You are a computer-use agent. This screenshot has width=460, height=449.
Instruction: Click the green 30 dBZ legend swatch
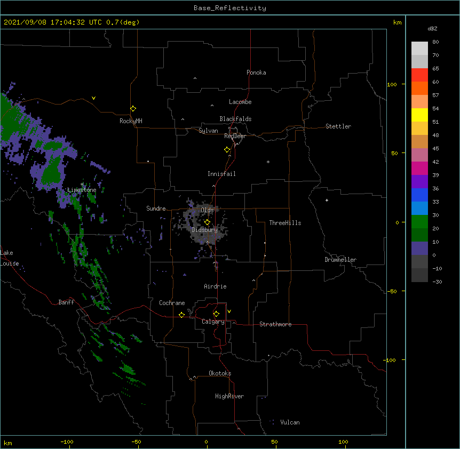(419, 222)
